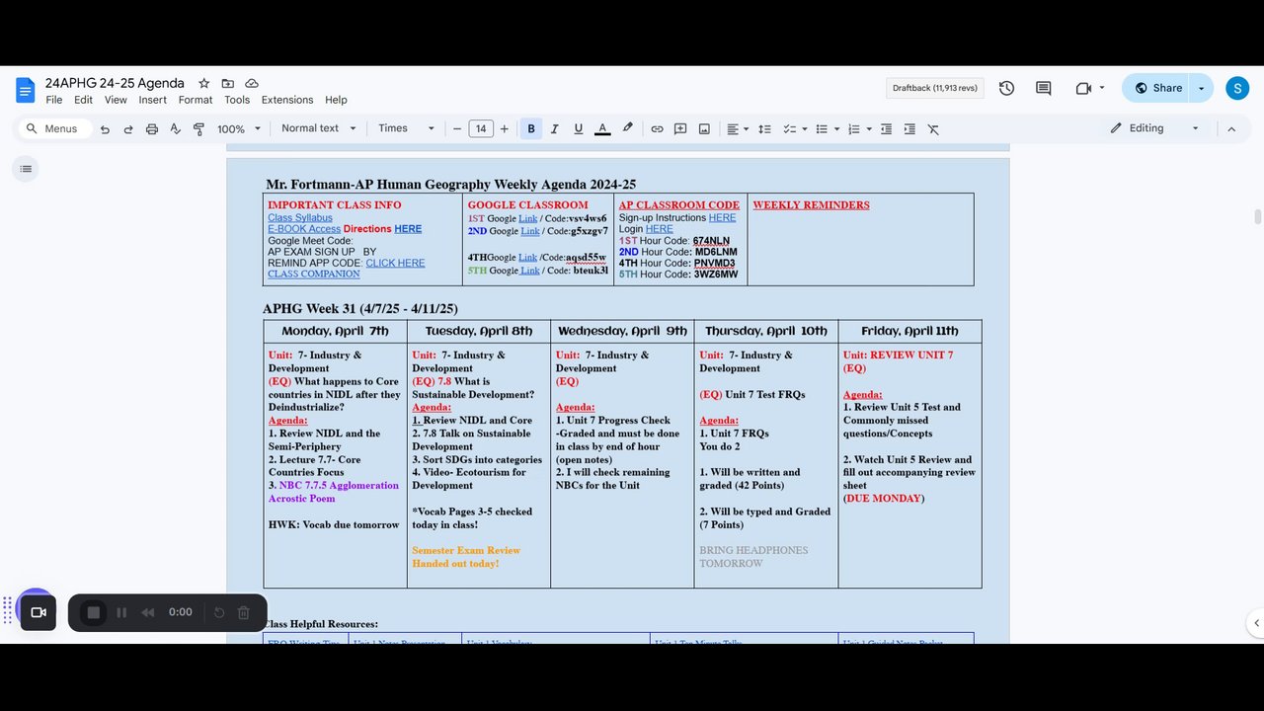Open the Format menu
This screenshot has width=1264, height=711.
[x=196, y=100]
